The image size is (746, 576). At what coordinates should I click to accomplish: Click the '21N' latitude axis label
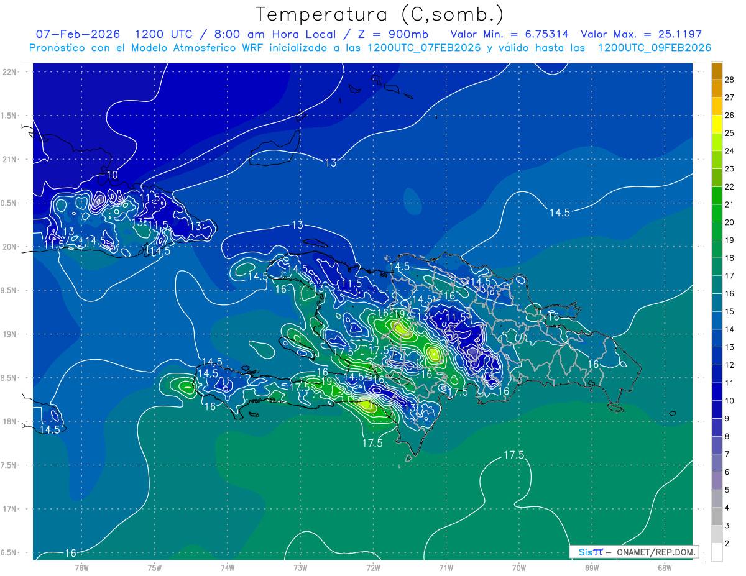(x=10, y=159)
